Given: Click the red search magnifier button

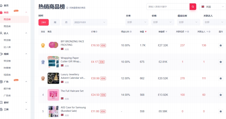Looking at the screenshot, I should pos(193,7).
